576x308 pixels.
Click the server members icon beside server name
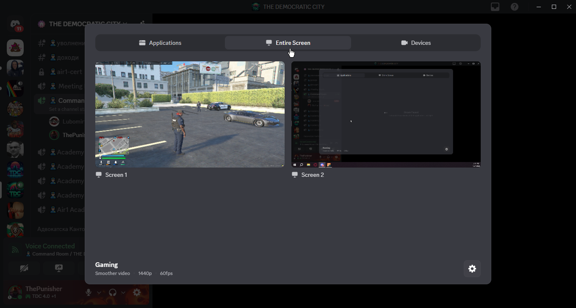click(143, 24)
